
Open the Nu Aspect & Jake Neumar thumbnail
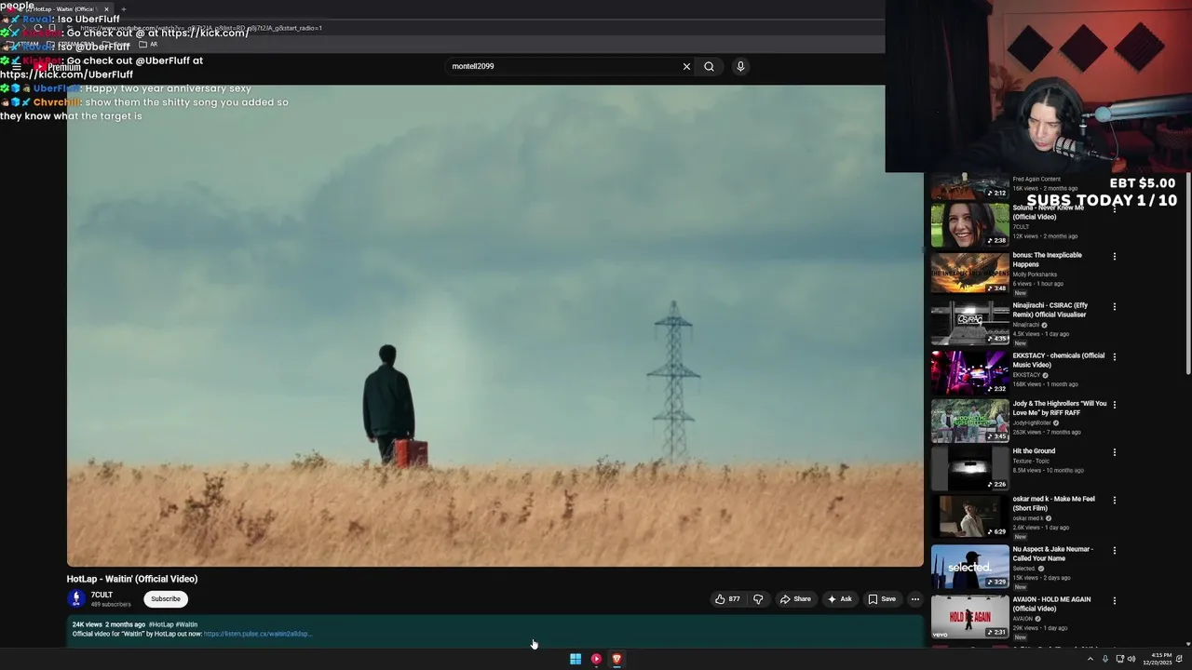coord(969,567)
